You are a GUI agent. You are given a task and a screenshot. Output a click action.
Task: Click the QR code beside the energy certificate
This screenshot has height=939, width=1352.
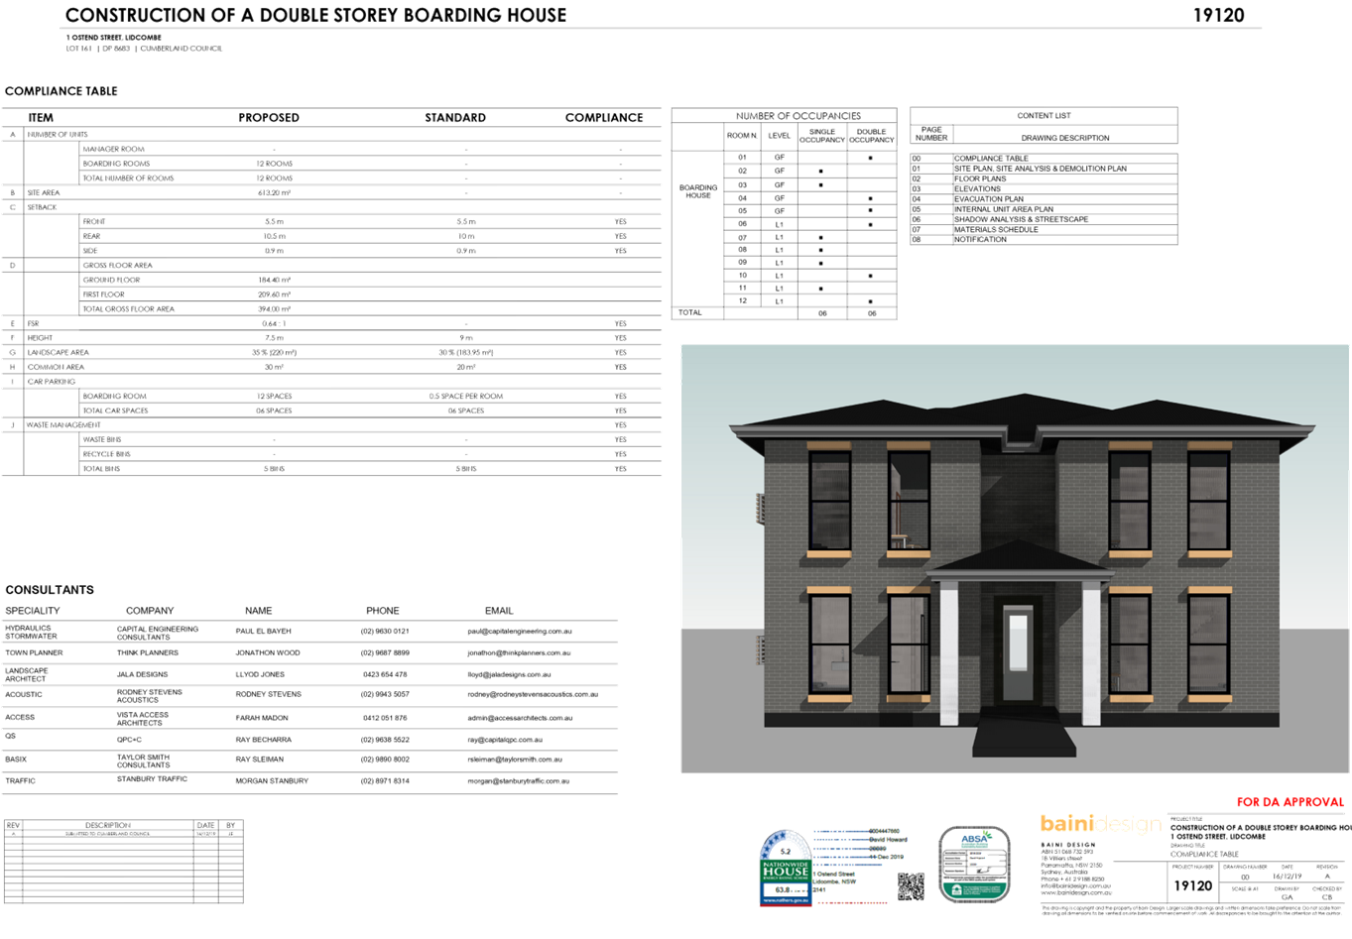tap(910, 885)
